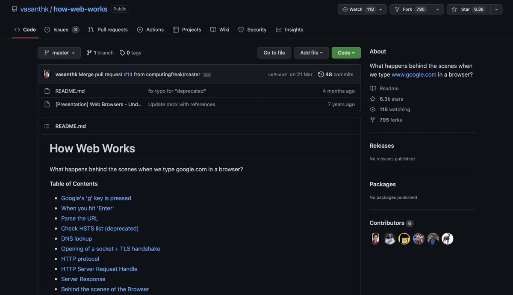
Task: Go to the Actions tab
Action: pyautogui.click(x=150, y=30)
